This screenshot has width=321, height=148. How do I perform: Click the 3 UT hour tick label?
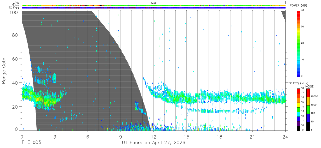tap(55, 137)
